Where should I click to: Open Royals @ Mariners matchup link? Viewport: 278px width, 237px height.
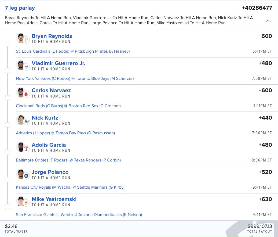click(70, 187)
